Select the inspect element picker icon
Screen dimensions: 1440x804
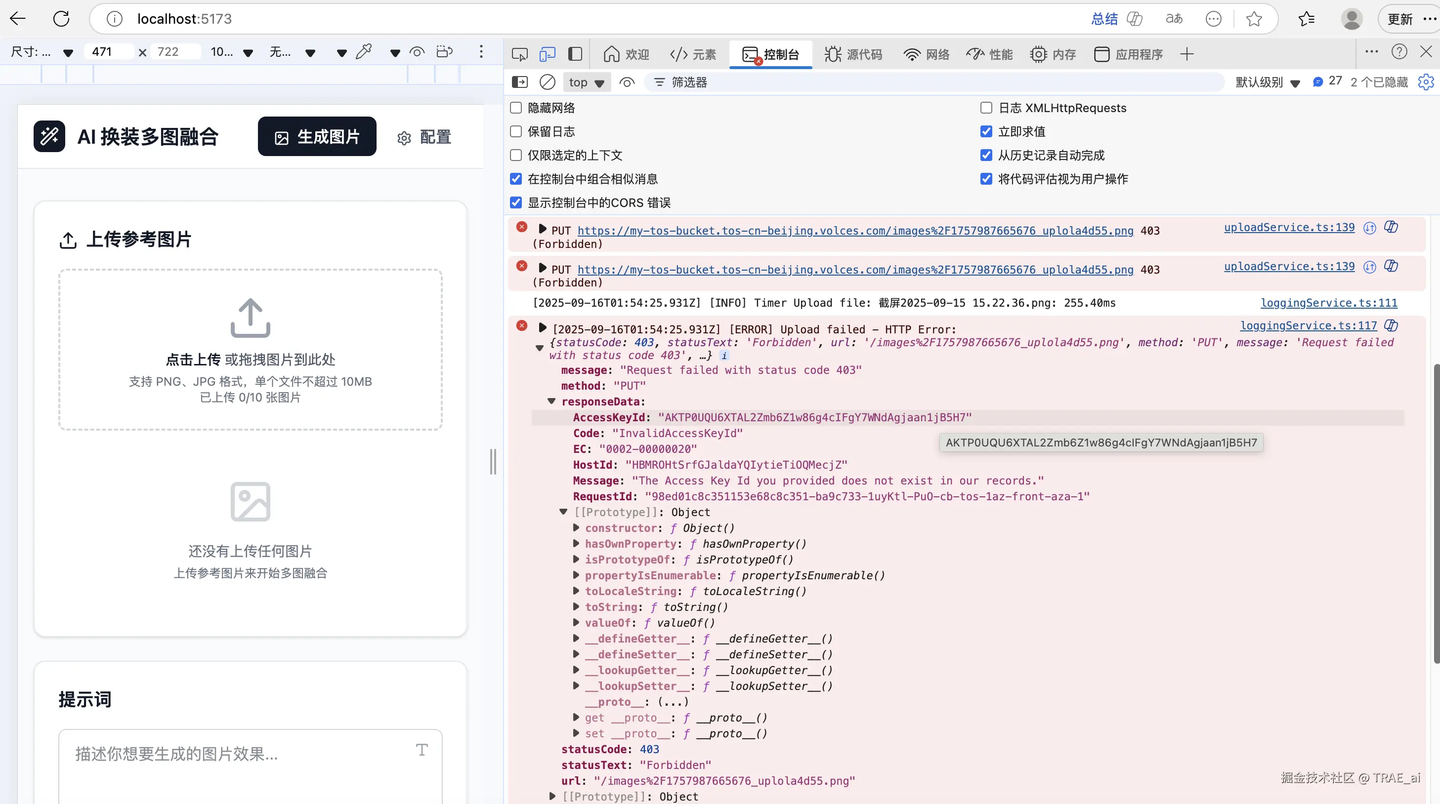click(519, 54)
